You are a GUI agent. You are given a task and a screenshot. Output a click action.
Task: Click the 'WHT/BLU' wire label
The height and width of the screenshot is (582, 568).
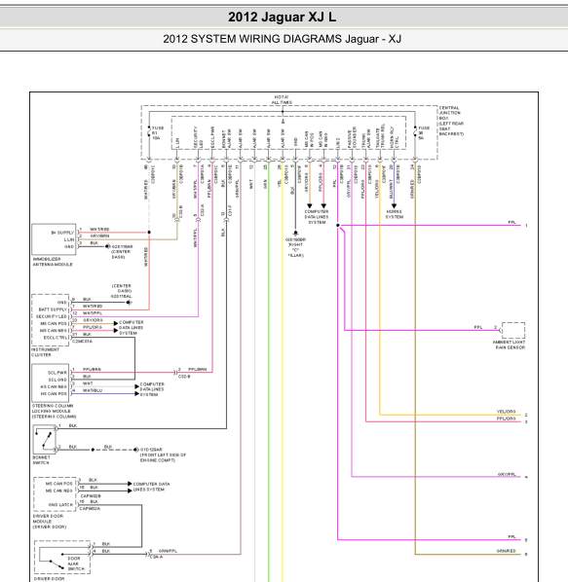coord(93,390)
